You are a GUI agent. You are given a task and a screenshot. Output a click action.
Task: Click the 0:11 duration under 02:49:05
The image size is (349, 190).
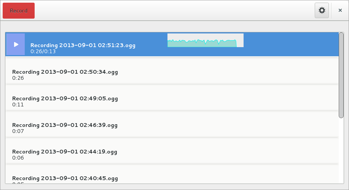[18, 104]
